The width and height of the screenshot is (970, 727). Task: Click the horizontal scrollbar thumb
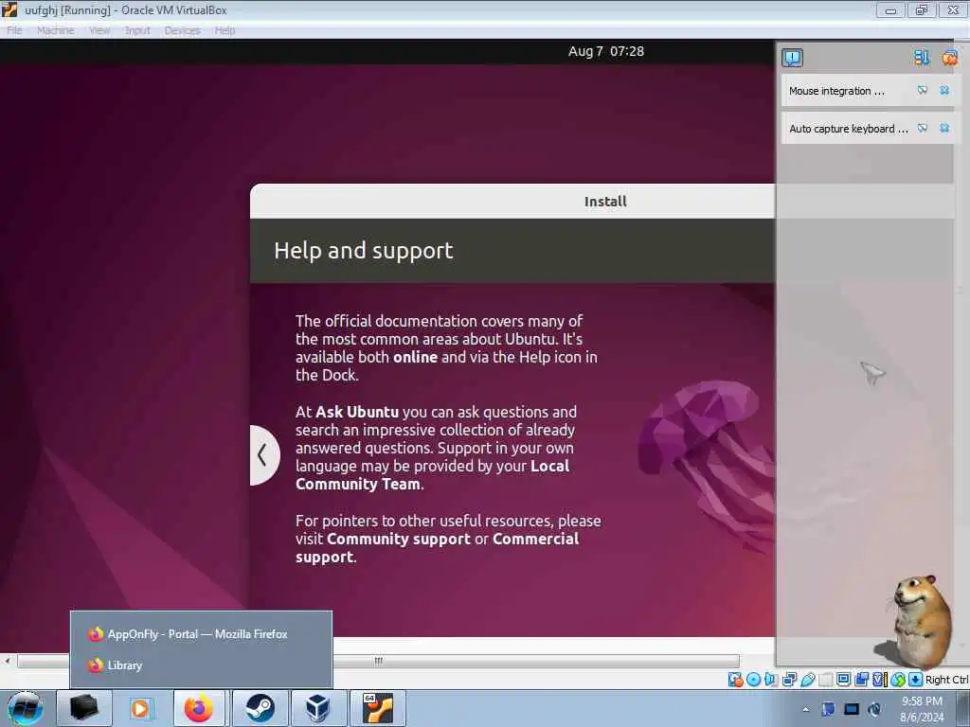[x=378, y=661]
